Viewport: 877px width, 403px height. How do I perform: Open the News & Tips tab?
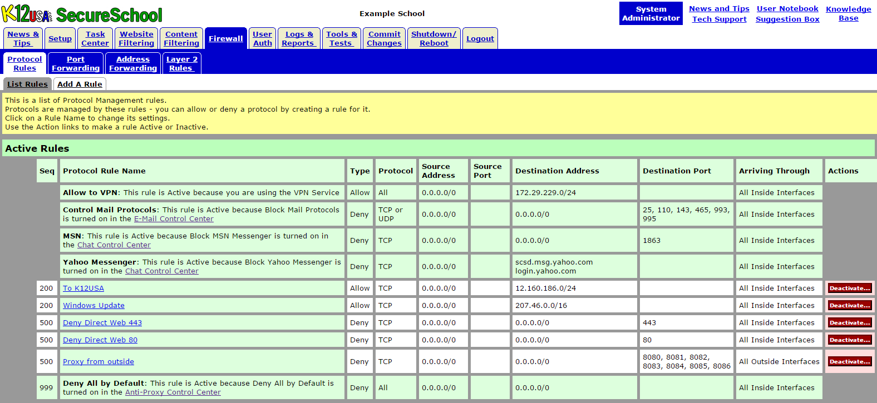[x=23, y=38]
